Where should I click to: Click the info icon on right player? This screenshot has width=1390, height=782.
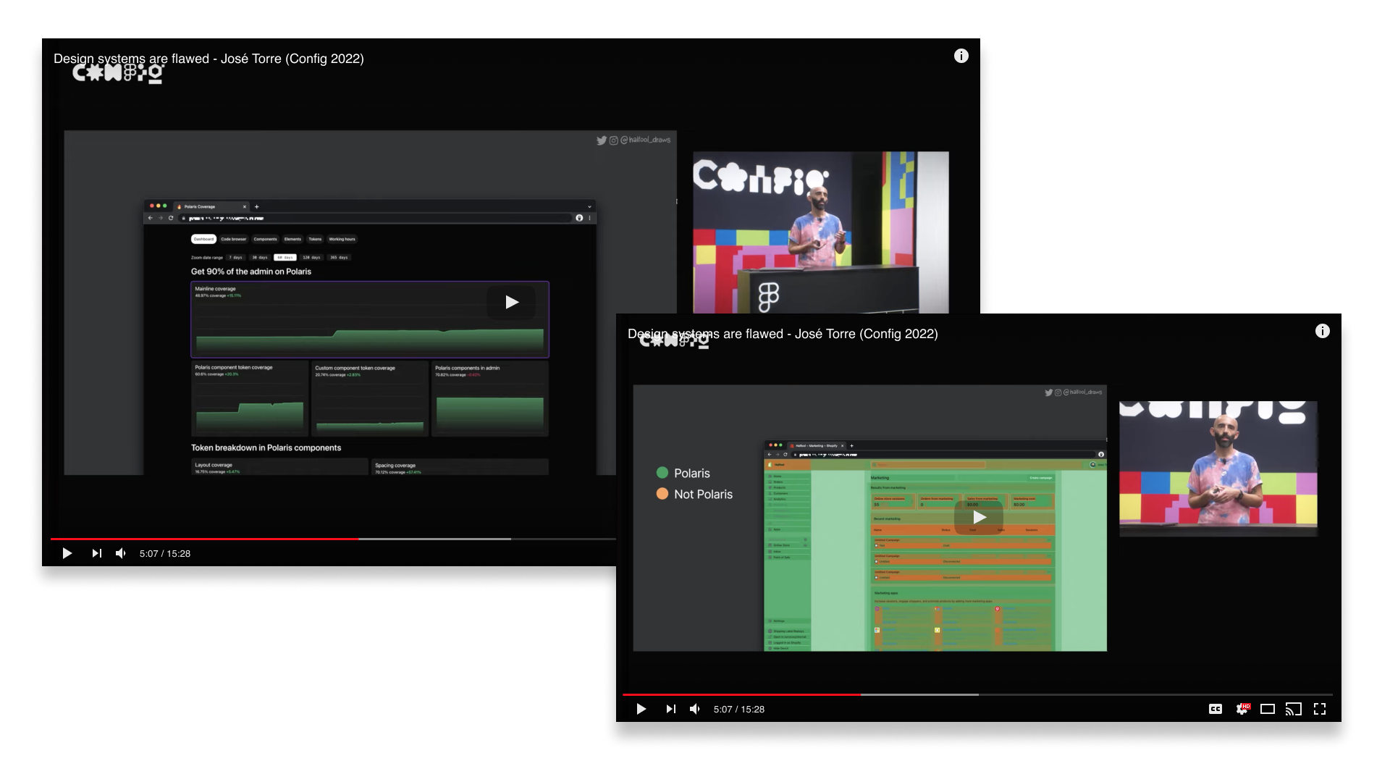[x=1323, y=331]
